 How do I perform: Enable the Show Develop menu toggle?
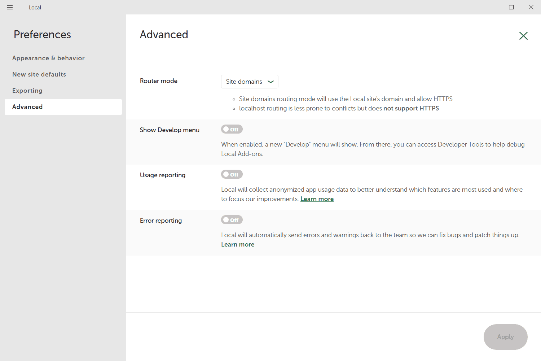[x=232, y=129]
